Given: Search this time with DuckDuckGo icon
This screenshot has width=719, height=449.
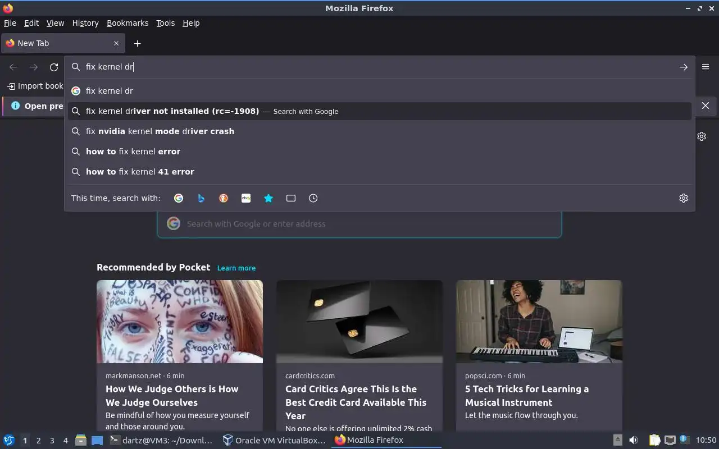Looking at the screenshot, I should pyautogui.click(x=224, y=198).
